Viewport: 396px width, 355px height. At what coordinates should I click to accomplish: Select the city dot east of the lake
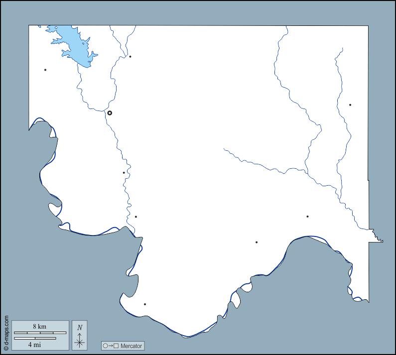click(130, 57)
